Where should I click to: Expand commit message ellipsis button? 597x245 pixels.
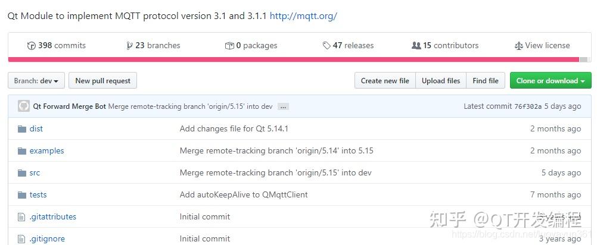coord(283,106)
